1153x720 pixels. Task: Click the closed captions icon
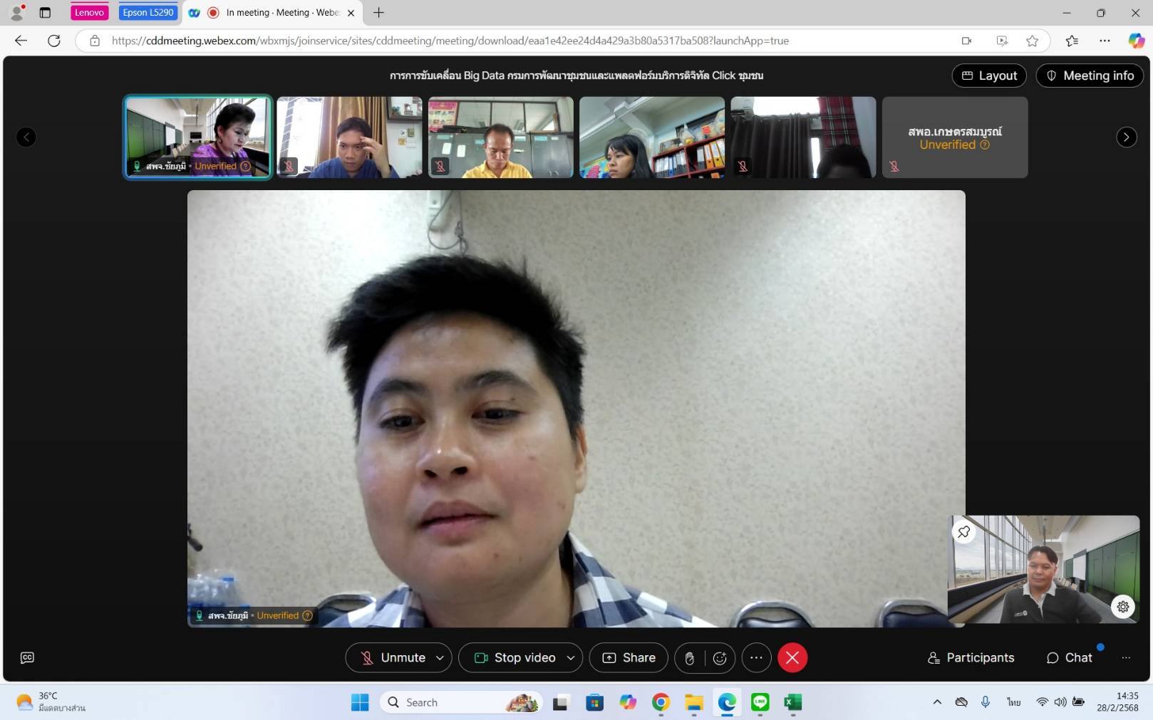27,658
